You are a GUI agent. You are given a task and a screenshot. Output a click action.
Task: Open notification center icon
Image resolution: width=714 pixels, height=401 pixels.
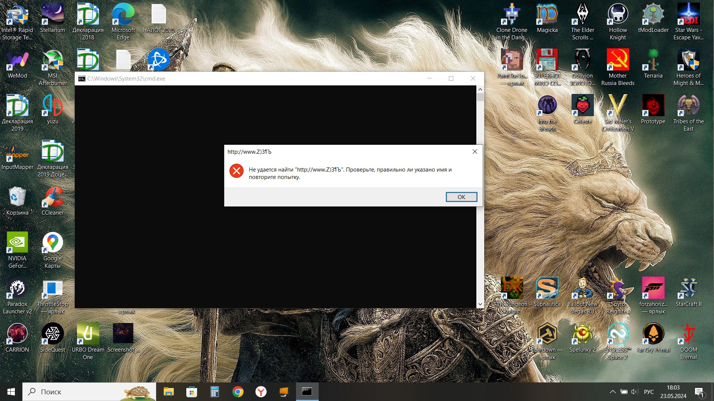(699, 392)
